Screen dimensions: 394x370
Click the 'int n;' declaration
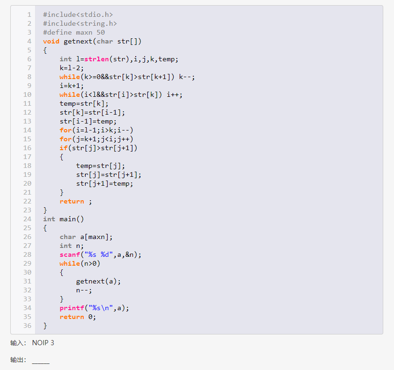pyautogui.click(x=72, y=246)
